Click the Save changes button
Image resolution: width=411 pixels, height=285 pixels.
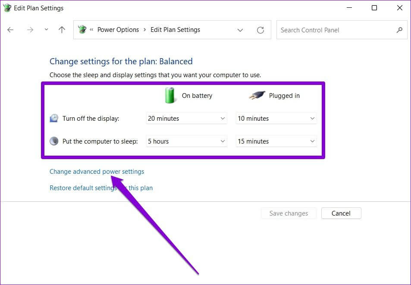[289, 213]
